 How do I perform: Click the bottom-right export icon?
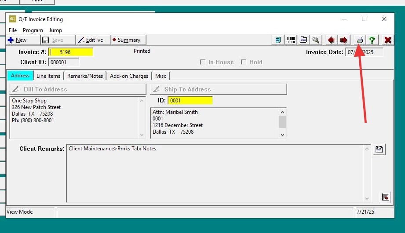[386, 197]
